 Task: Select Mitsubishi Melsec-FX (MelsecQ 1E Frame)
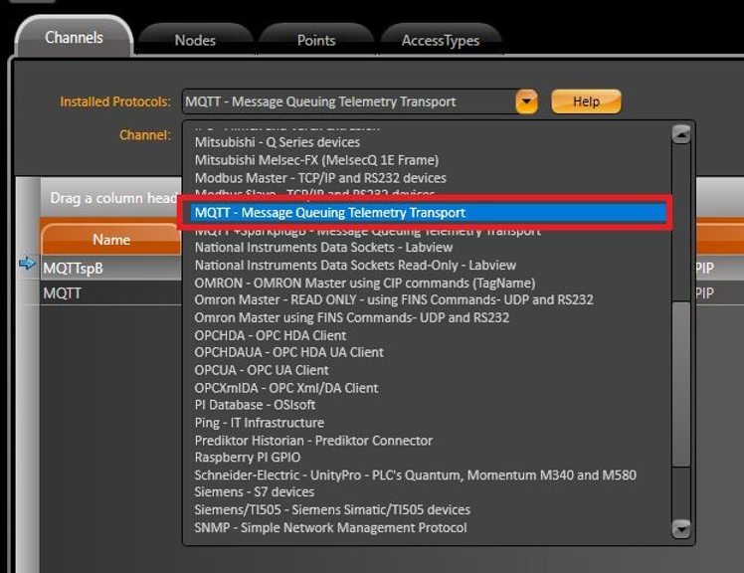[316, 160]
